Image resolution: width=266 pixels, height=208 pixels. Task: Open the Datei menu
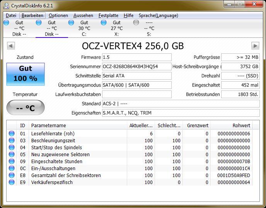(x=11, y=15)
